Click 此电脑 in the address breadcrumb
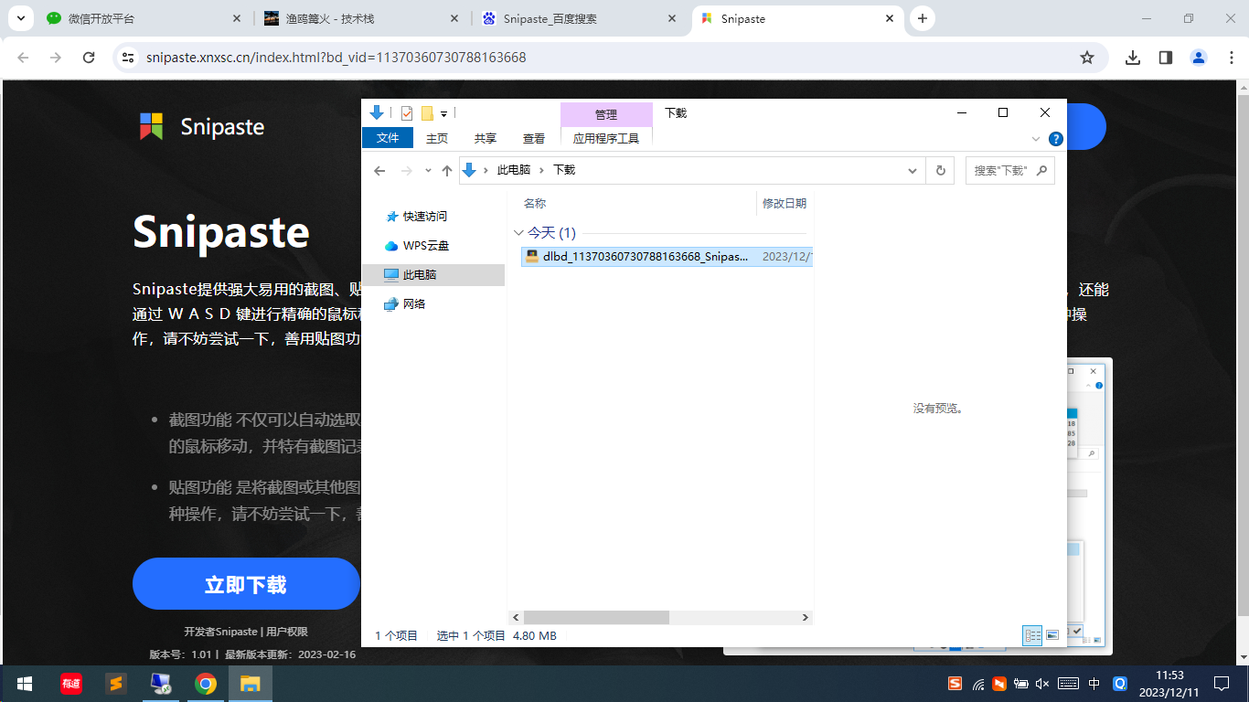 pyautogui.click(x=513, y=170)
